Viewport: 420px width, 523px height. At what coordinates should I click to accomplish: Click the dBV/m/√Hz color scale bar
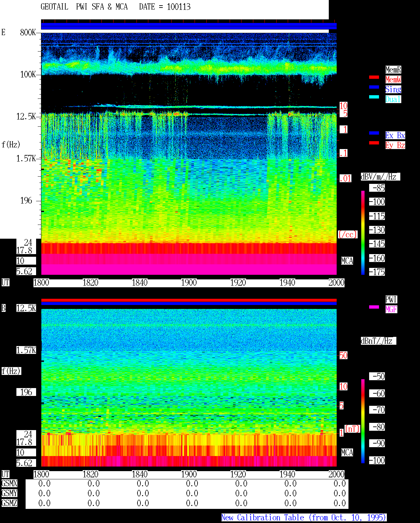(363, 232)
